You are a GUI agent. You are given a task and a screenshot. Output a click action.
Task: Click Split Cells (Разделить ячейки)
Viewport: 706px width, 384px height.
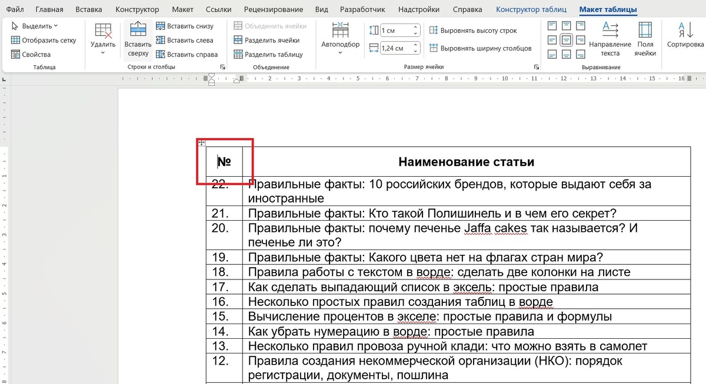coord(267,40)
